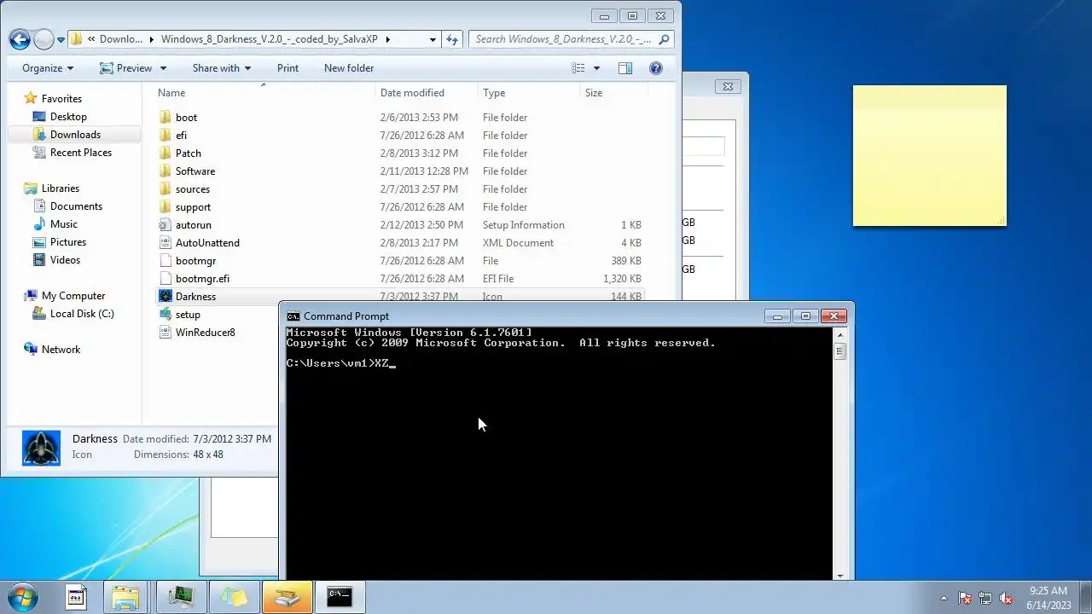Click the network tray icon
1092x614 pixels.
pos(985,598)
